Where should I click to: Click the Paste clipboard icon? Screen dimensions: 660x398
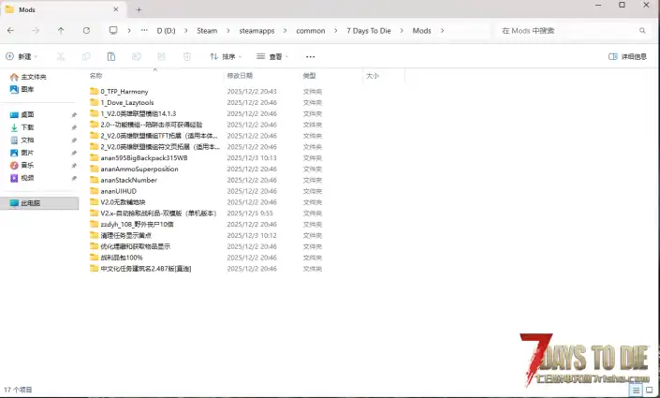tap(111, 56)
